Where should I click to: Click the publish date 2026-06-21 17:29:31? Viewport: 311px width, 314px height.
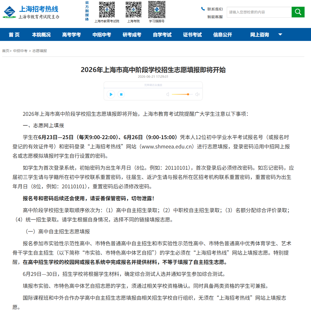tap(153, 77)
